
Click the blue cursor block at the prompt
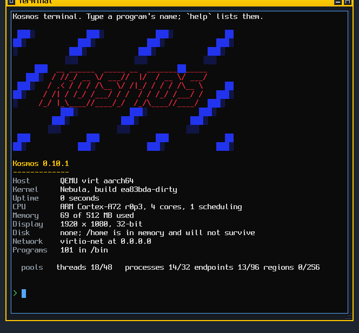tap(24, 294)
